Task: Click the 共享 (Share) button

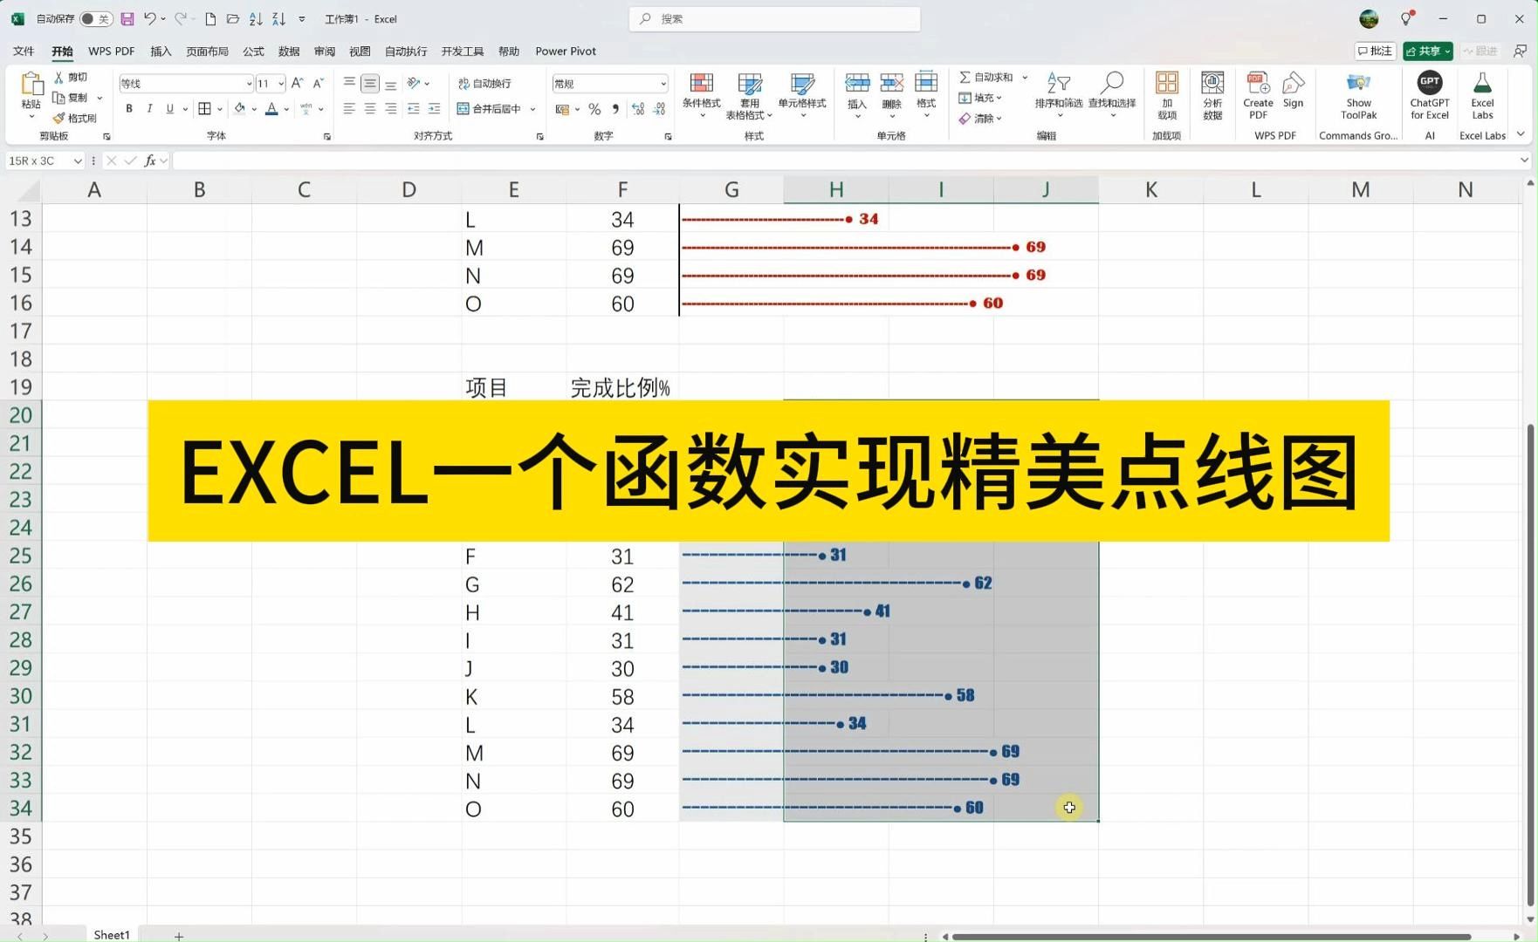Action: [x=1426, y=51]
